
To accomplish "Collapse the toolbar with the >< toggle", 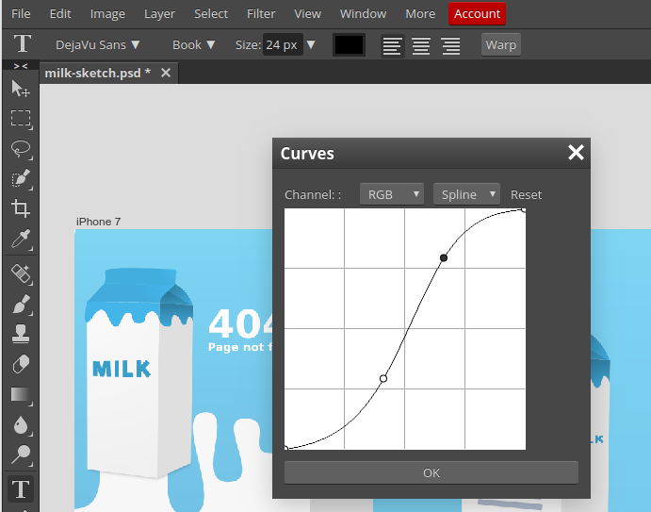I will 21,66.
